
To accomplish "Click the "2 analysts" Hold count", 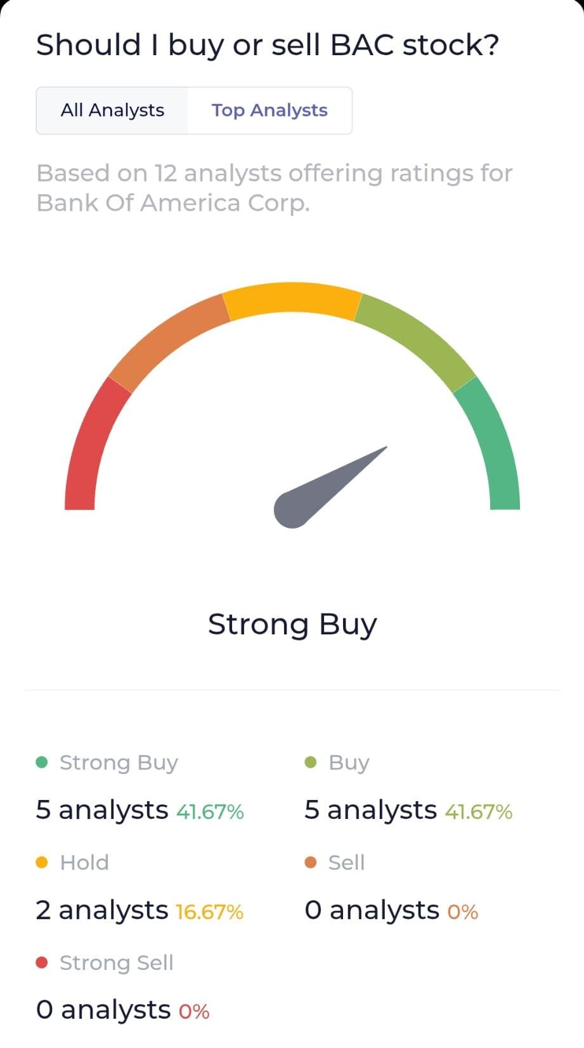I will click(x=101, y=910).
